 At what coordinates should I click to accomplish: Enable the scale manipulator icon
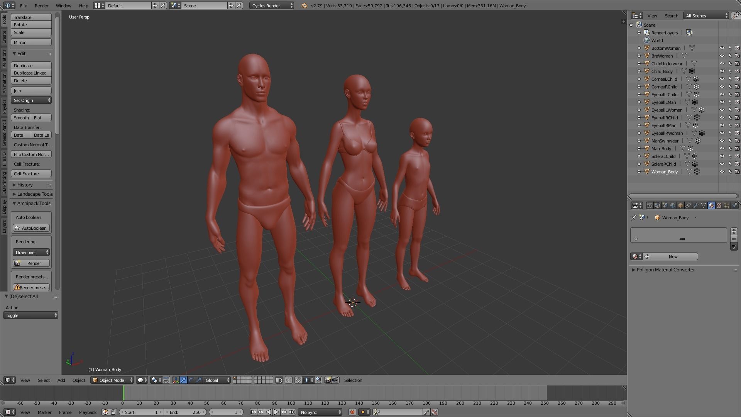pos(199,380)
